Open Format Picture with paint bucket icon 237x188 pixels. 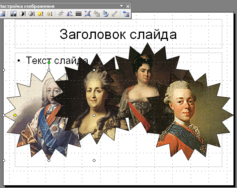pos(106,14)
